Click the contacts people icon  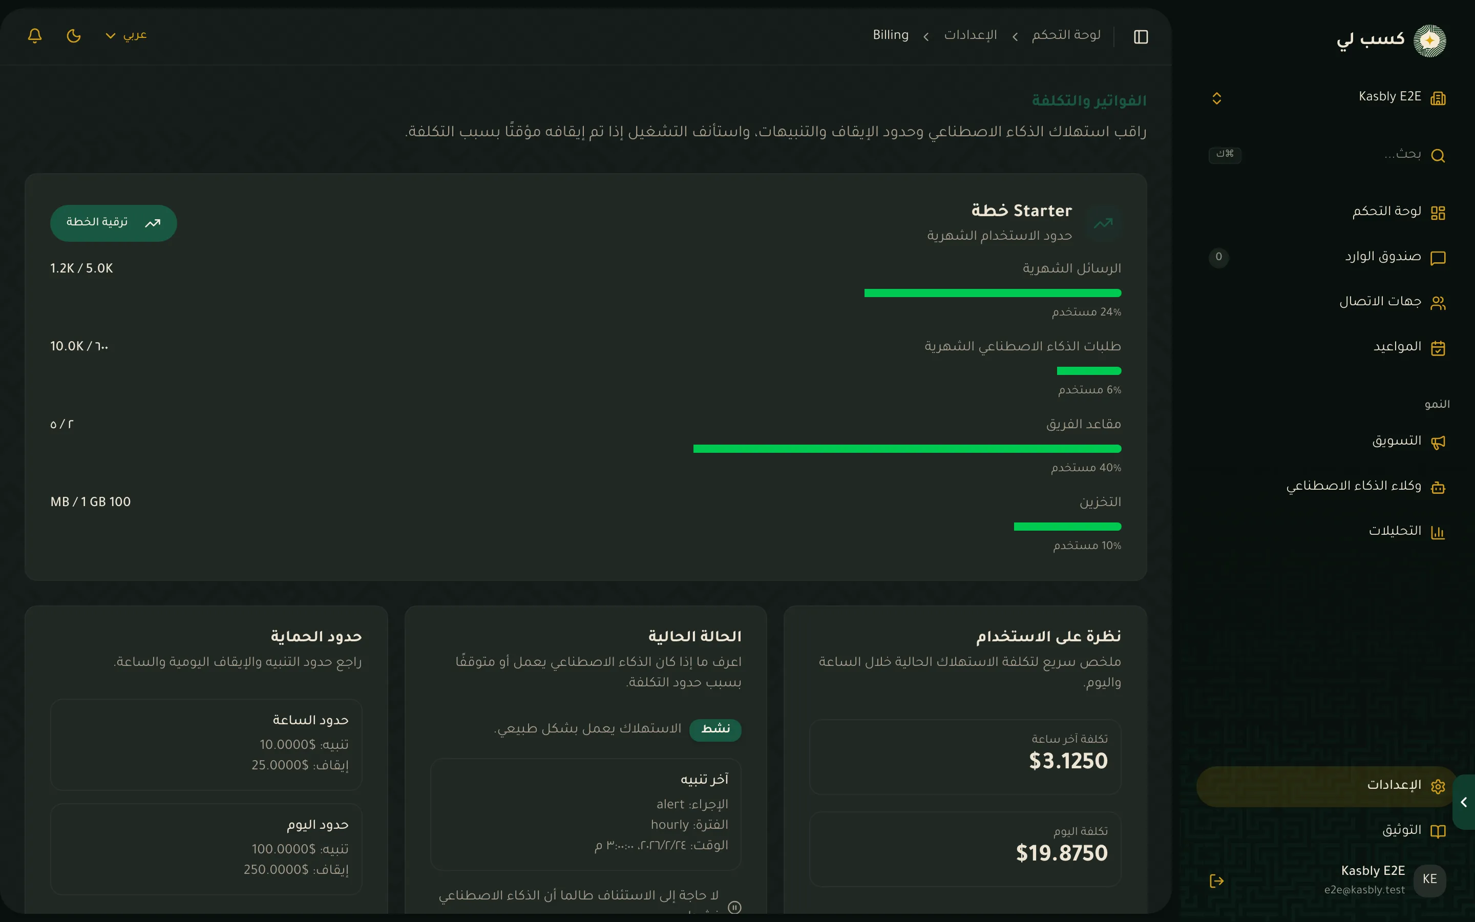pos(1438,303)
